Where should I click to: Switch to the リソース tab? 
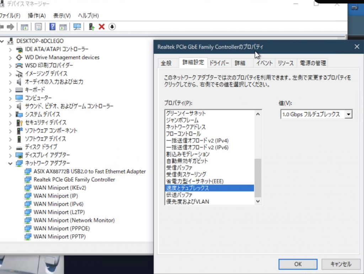point(286,63)
